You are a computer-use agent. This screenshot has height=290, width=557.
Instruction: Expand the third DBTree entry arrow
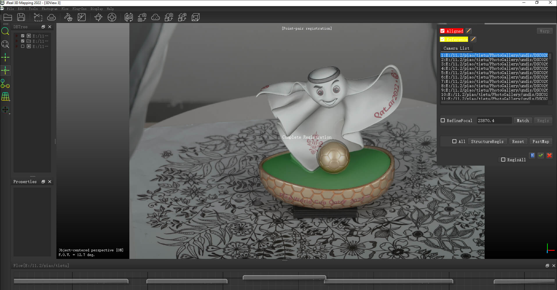[17, 46]
